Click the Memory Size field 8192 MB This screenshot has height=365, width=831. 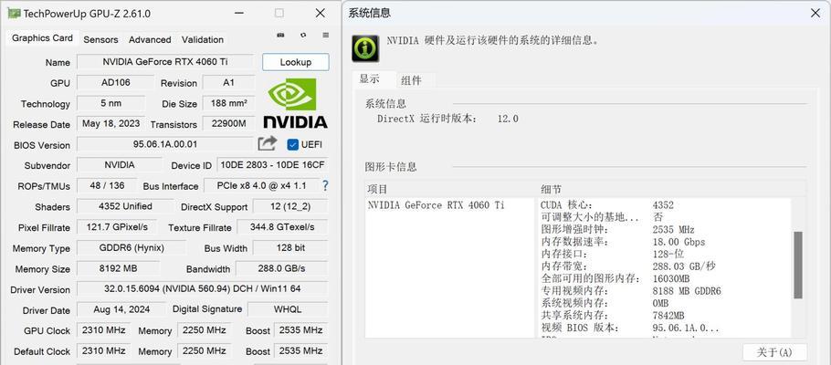118,268
